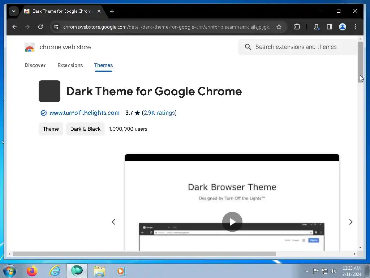Click the Theme category chip

[51, 129]
